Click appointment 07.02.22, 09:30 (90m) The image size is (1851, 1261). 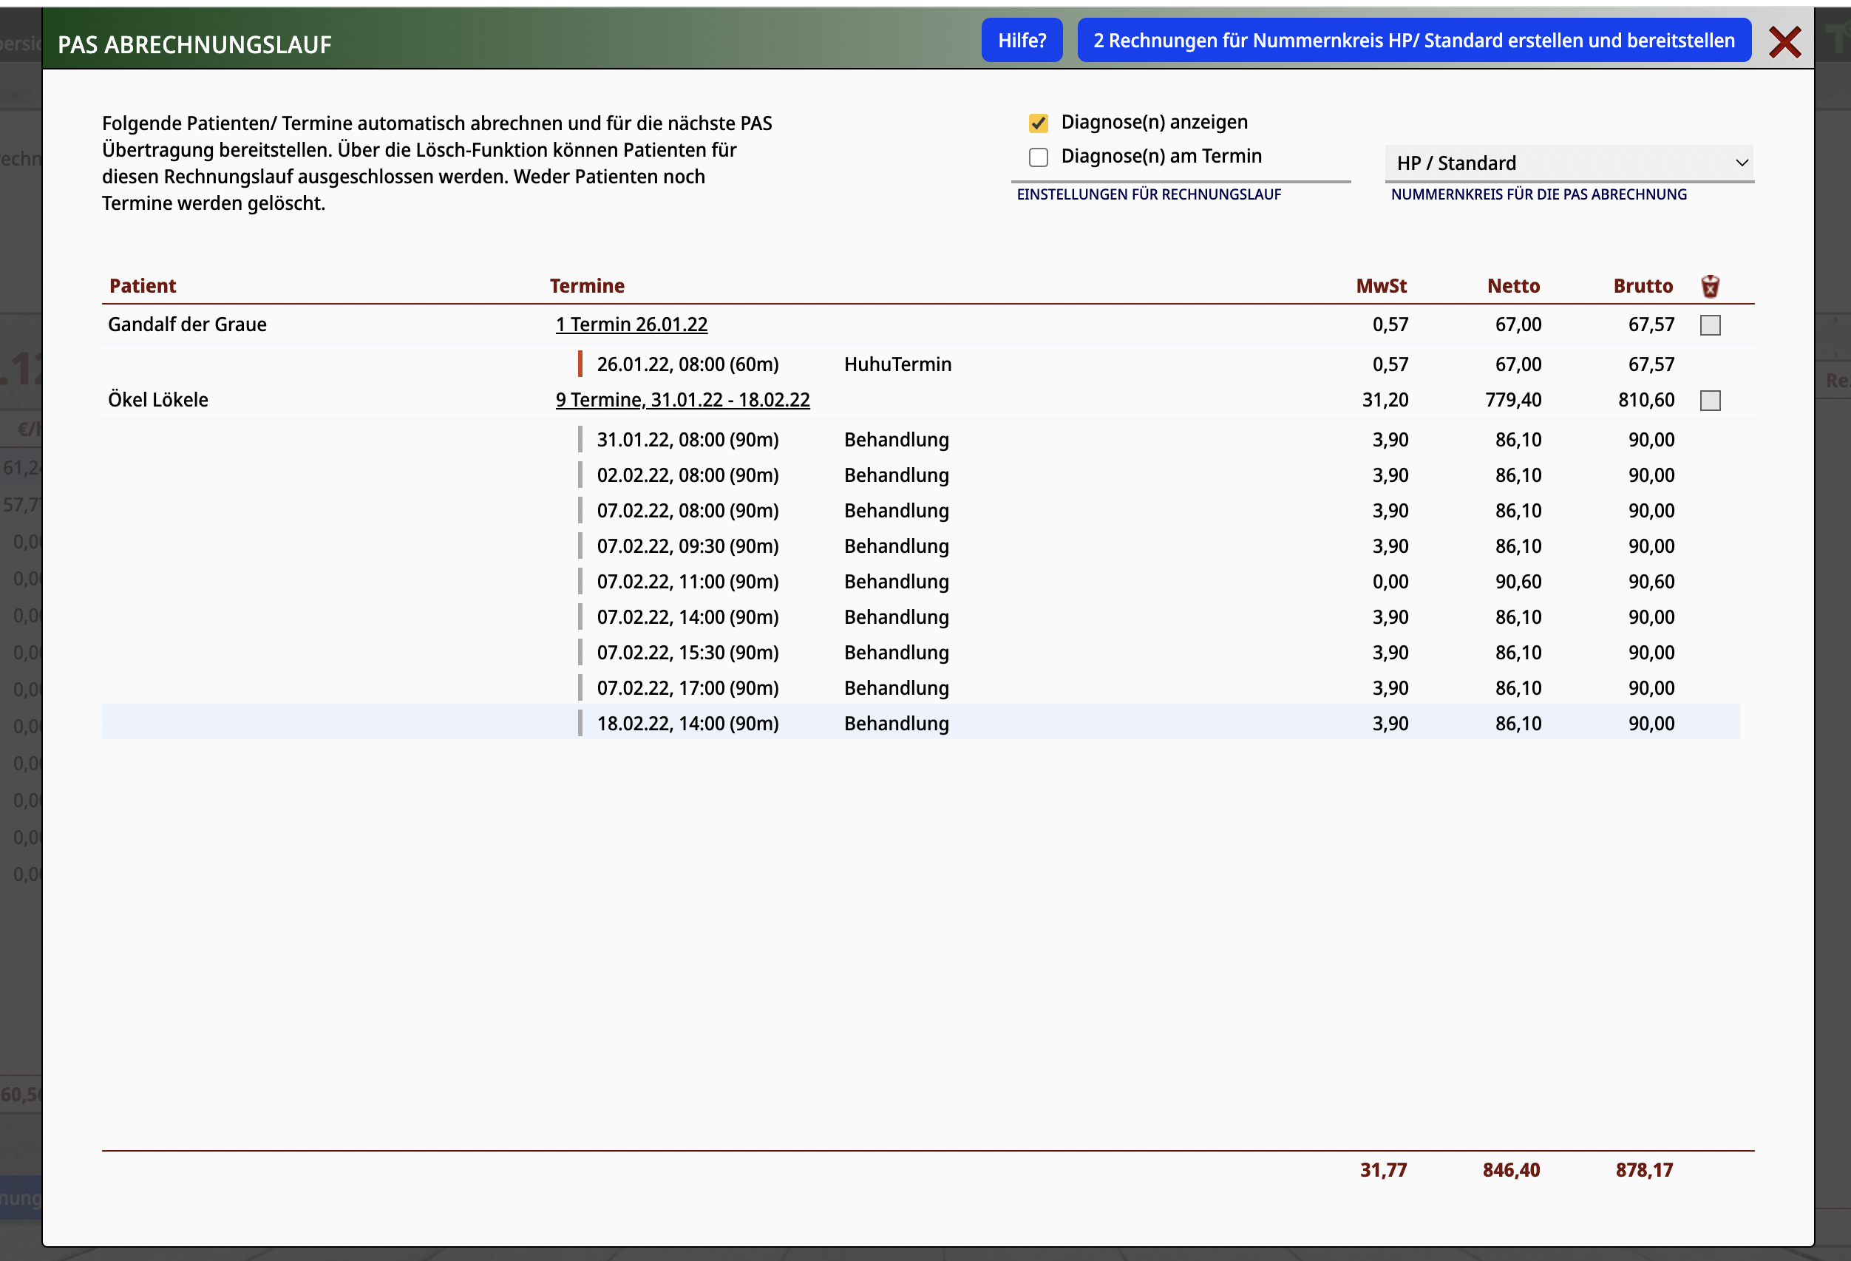click(x=688, y=545)
